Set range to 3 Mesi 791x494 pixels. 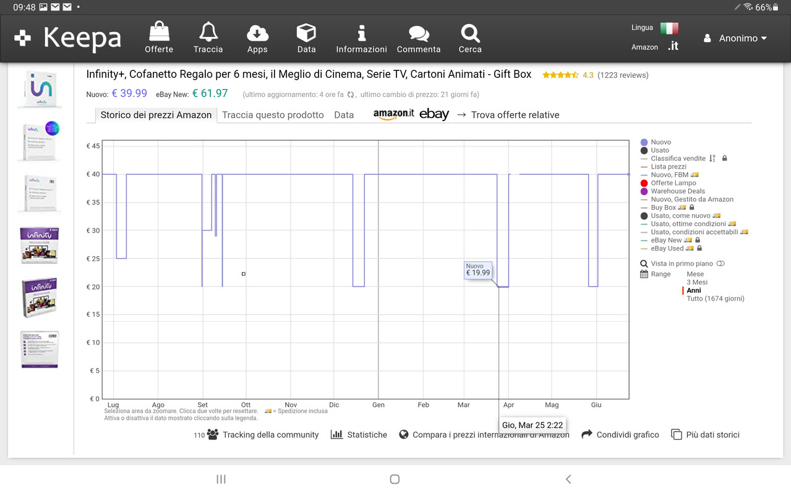click(697, 282)
